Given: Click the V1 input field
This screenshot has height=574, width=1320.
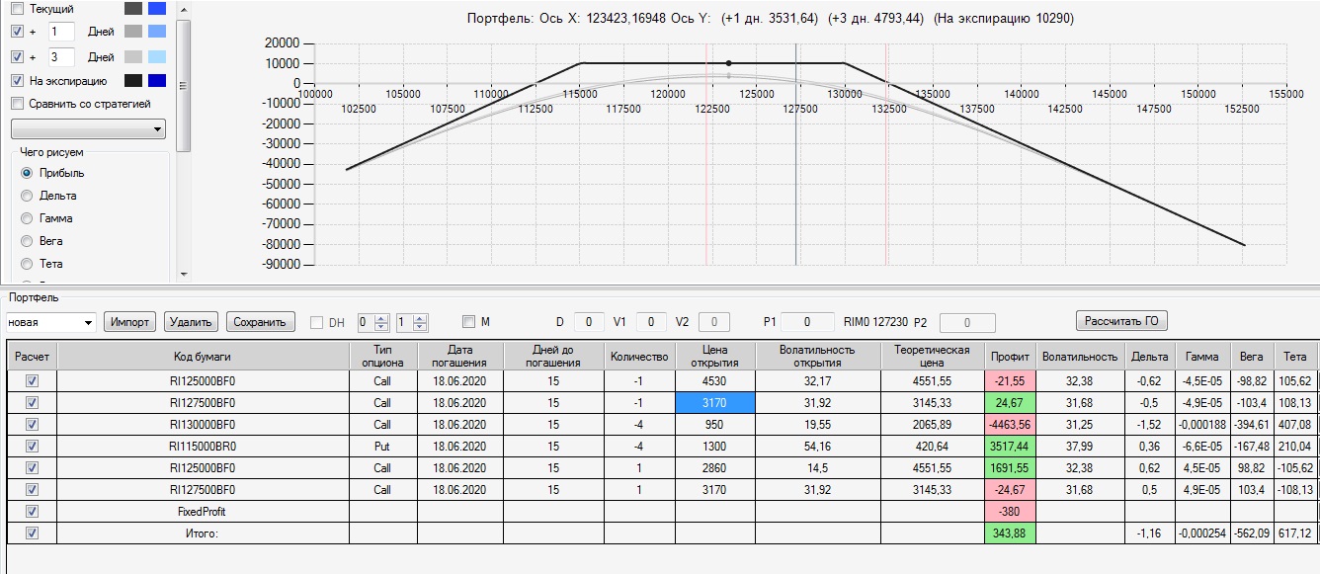Looking at the screenshot, I should point(651,322).
